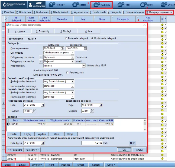Open calendar picker next to polecenia date
175x168 pixels.
point(63,48)
